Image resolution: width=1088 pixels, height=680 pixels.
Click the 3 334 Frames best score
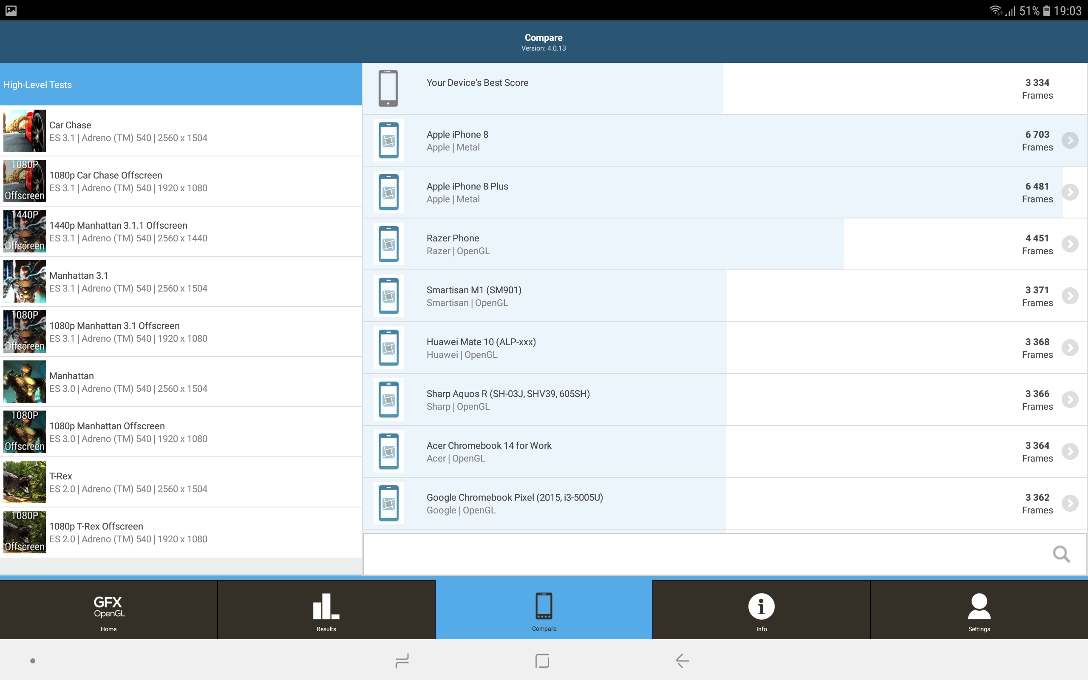click(1037, 89)
